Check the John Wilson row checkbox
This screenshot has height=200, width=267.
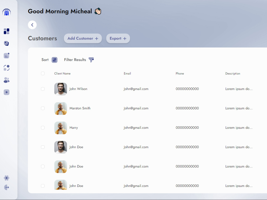[43, 89]
